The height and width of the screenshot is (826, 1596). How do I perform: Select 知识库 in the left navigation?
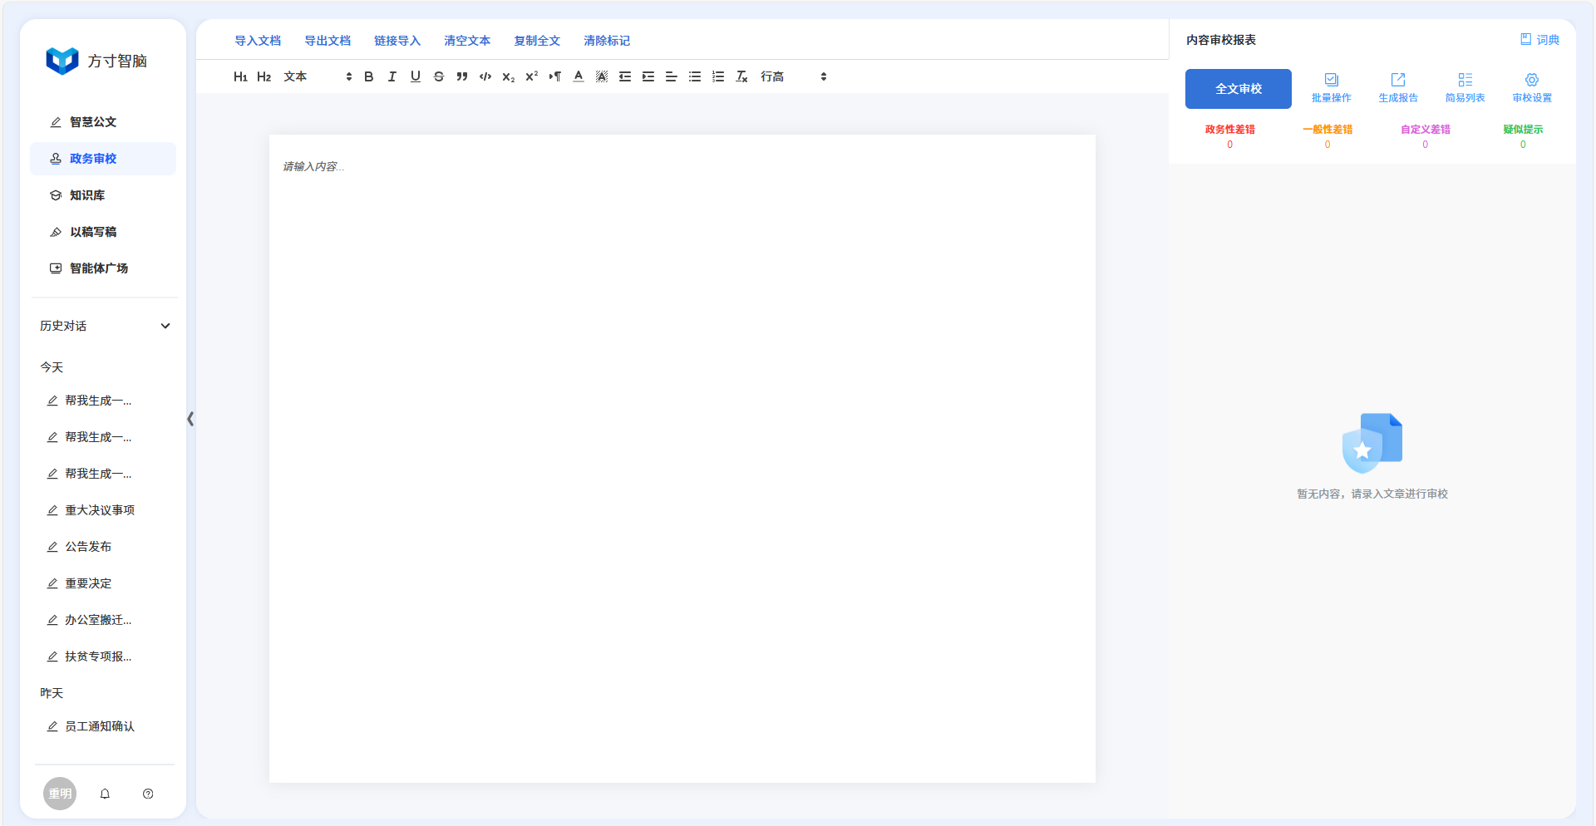pos(87,195)
